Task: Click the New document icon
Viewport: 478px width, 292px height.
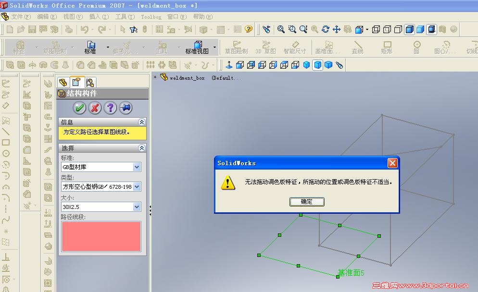Action: tap(10, 29)
